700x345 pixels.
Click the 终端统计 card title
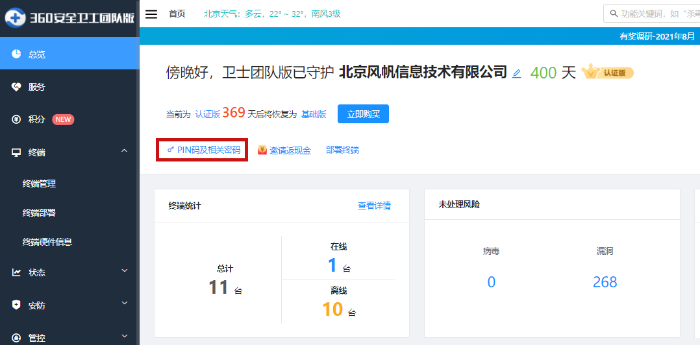click(x=185, y=206)
